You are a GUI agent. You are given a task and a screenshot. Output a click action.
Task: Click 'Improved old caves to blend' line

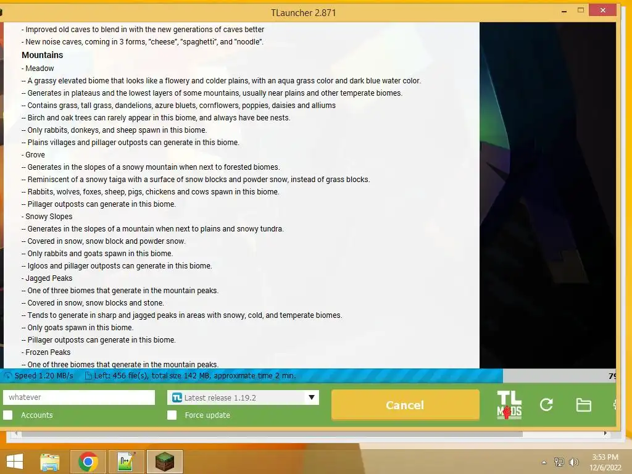pyautogui.click(x=143, y=30)
